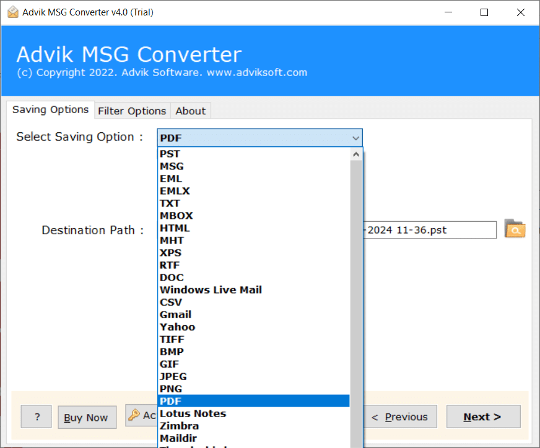Choose Gmail as saving option
Viewport: 540px width, 448px height.
[x=254, y=315]
